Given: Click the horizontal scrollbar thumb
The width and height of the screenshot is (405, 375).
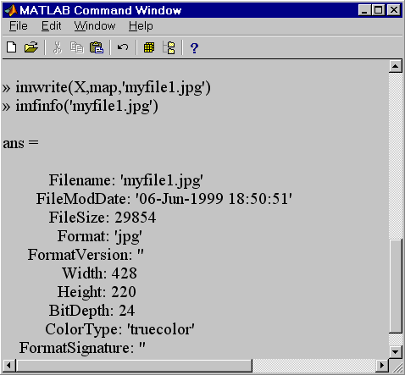Looking at the screenshot, I should click(134, 366).
